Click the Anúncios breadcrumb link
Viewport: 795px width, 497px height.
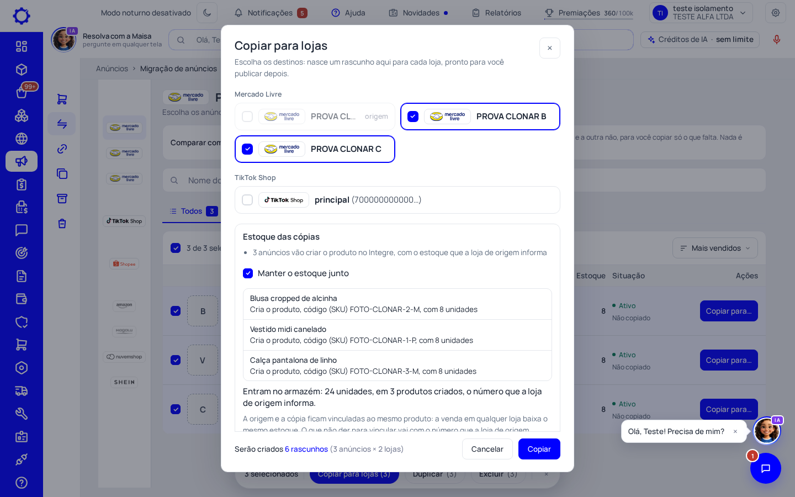[112, 68]
